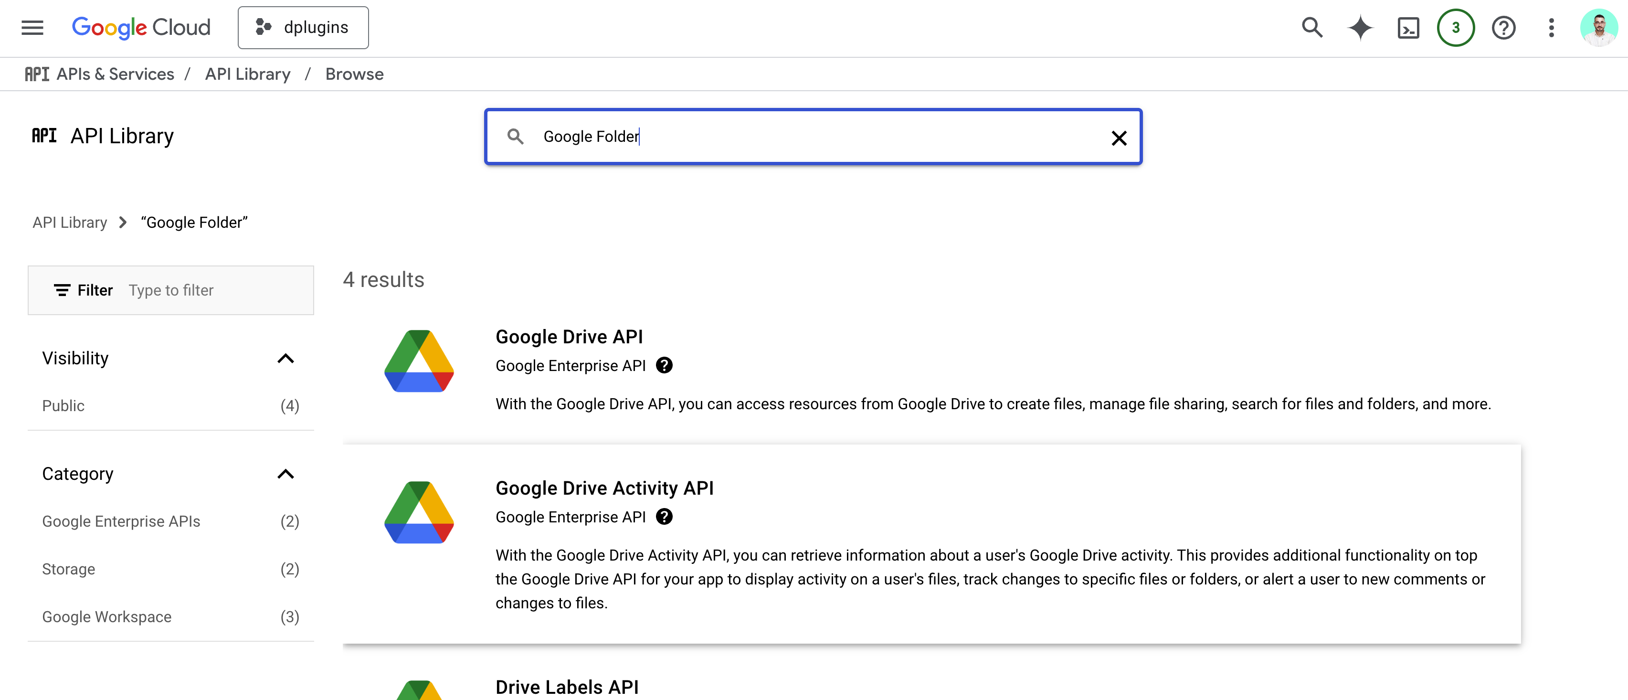Click the API Library page heading
The image size is (1628, 700).
click(x=122, y=136)
